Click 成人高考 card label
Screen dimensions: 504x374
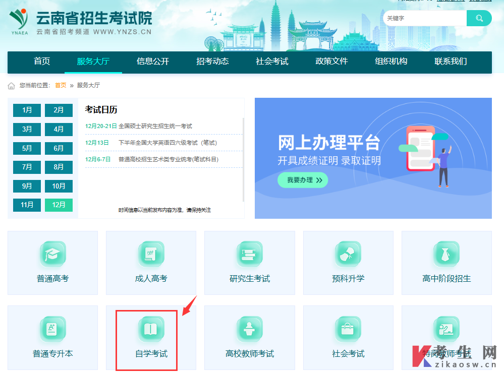click(x=151, y=279)
